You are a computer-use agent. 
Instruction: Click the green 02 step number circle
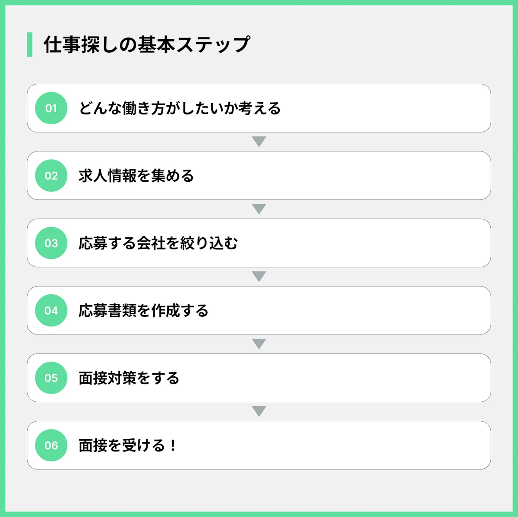[x=51, y=176]
